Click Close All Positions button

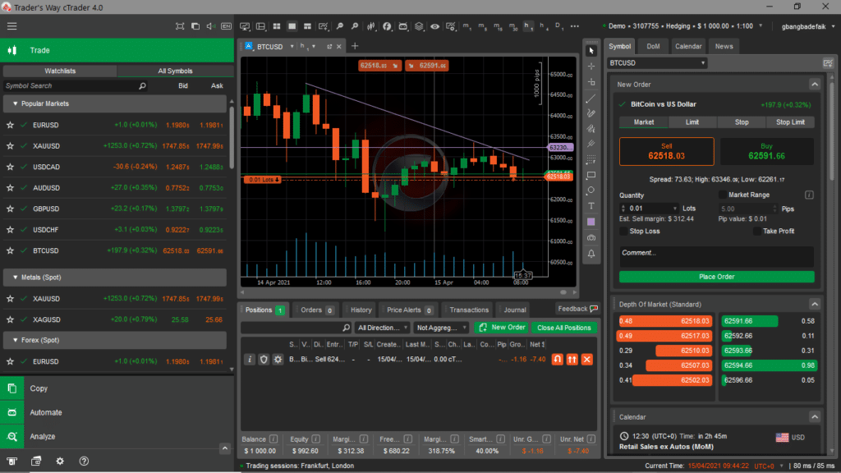(563, 328)
